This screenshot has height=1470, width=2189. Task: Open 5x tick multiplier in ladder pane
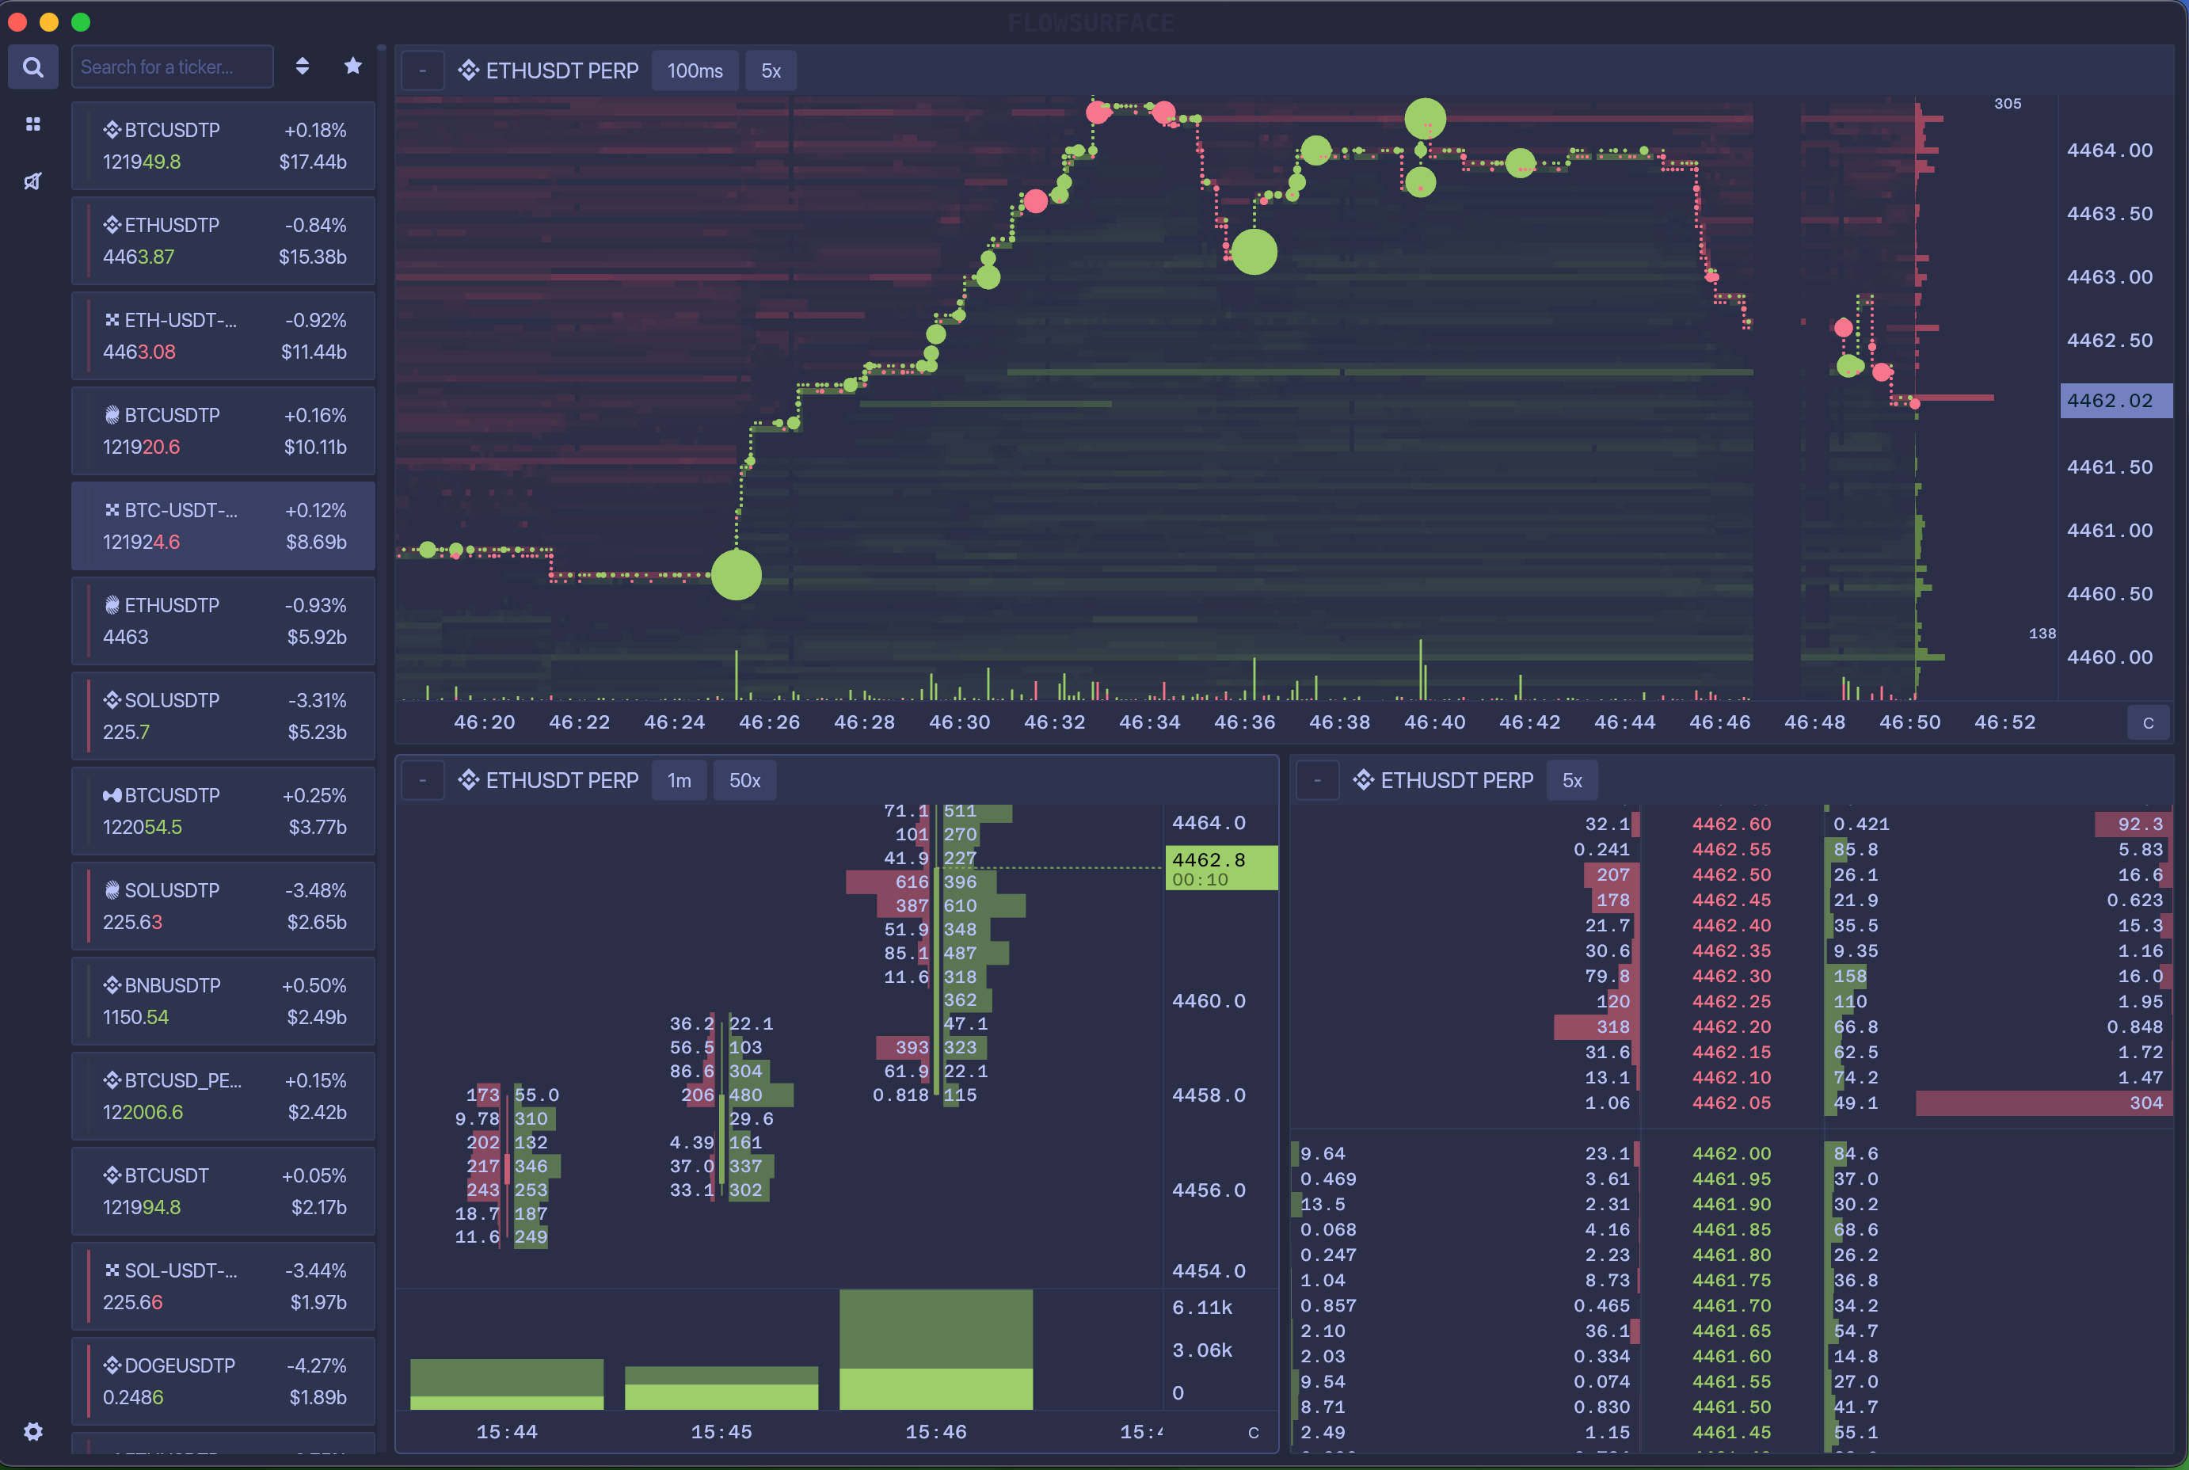[1572, 780]
